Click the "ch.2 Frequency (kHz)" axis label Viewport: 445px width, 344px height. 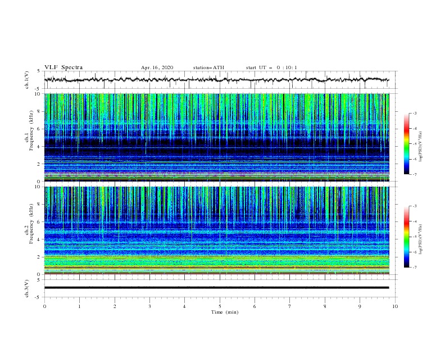[29, 224]
